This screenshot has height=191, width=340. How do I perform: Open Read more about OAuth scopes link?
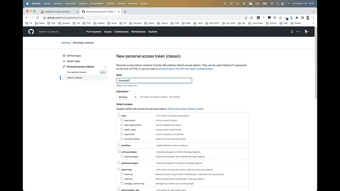pos(186,109)
